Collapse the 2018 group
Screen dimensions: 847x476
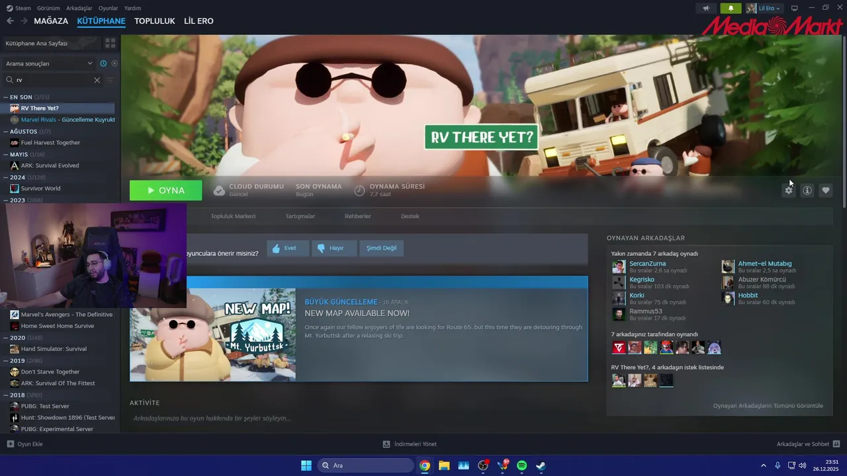click(23, 395)
